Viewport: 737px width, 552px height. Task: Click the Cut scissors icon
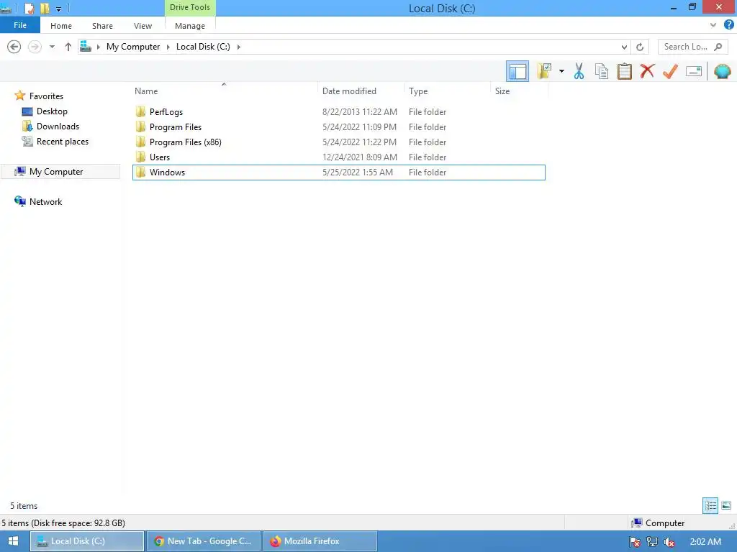tap(579, 71)
